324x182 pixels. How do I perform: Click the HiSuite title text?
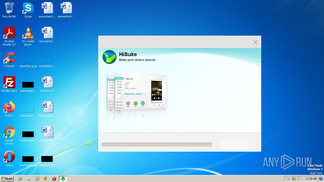[128, 54]
